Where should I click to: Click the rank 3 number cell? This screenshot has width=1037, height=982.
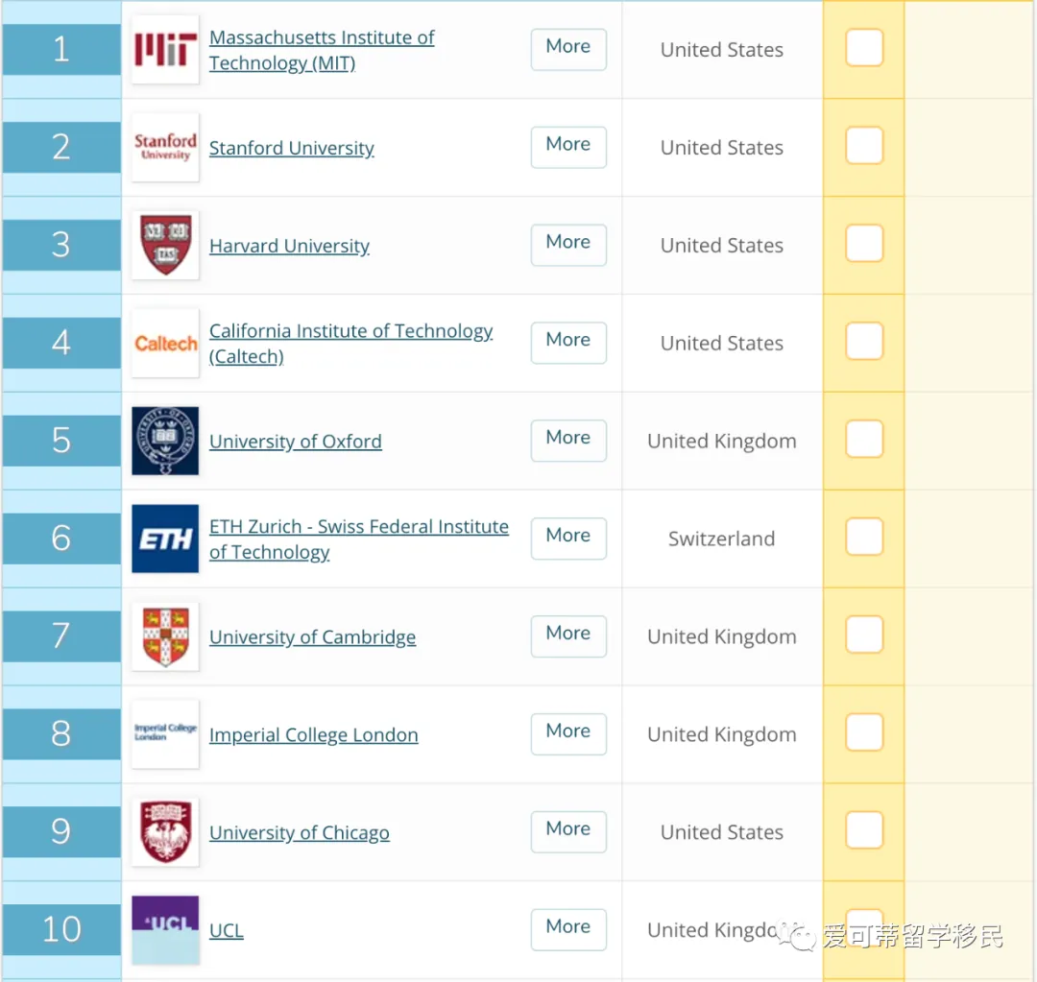(x=61, y=246)
